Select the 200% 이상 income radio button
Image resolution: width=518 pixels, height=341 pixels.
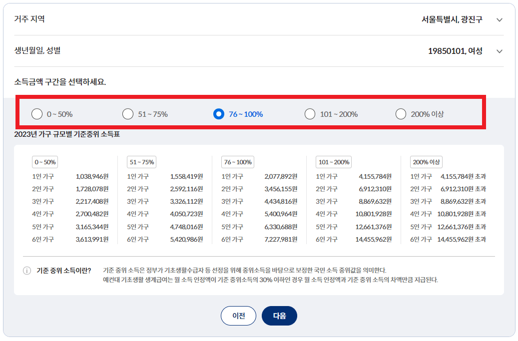[x=401, y=114]
